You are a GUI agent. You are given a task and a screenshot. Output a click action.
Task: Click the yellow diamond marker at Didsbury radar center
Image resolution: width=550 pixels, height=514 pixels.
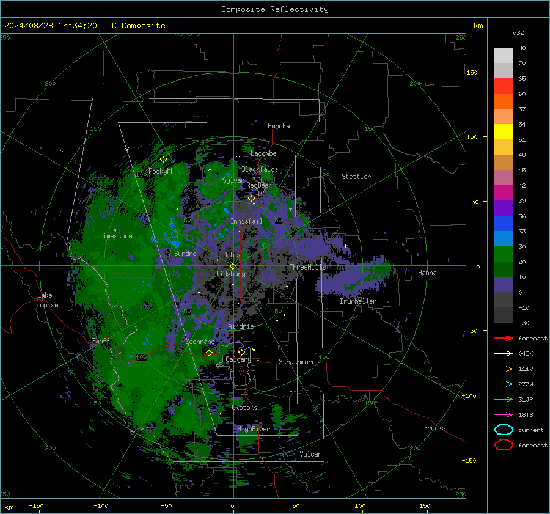[x=233, y=266]
